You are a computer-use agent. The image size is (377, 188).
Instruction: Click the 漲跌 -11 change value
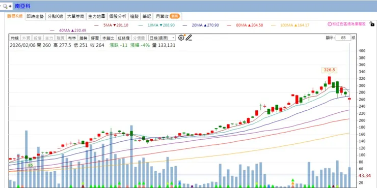coord(118,45)
